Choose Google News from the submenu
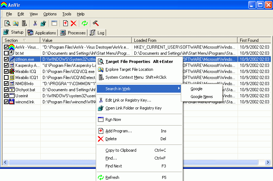This screenshot has height=181, width=273. click(202, 97)
